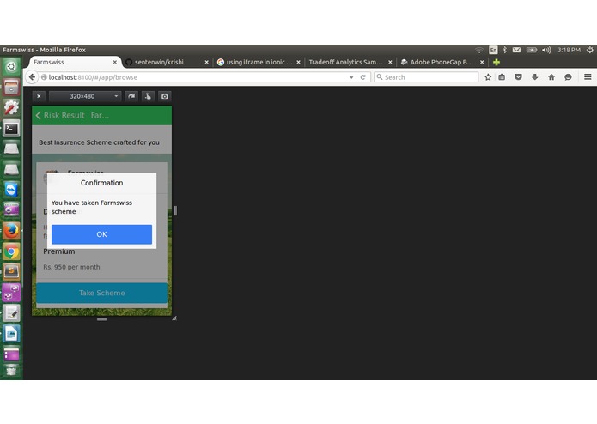The width and height of the screenshot is (597, 424).
Task: Open the Trash in launcher
Action: tap(11, 371)
